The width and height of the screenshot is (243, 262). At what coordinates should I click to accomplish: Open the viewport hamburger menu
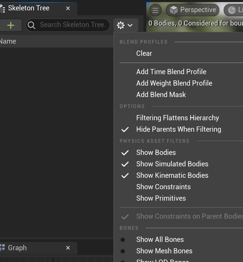[x=155, y=10]
